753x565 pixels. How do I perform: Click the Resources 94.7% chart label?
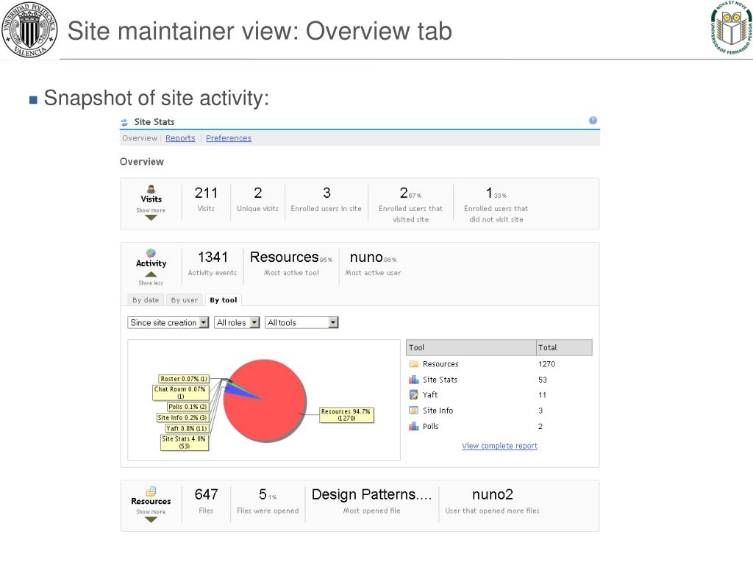(x=346, y=415)
